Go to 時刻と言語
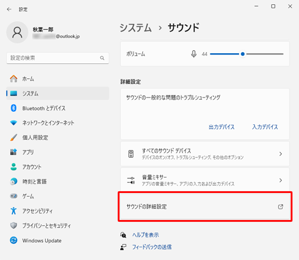Screen dimensions: 299x260 click(x=58, y=181)
